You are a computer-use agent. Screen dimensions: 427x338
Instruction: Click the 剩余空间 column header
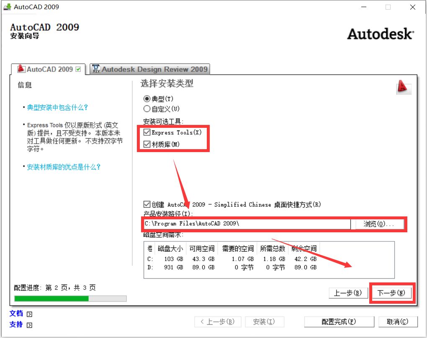coord(304,248)
